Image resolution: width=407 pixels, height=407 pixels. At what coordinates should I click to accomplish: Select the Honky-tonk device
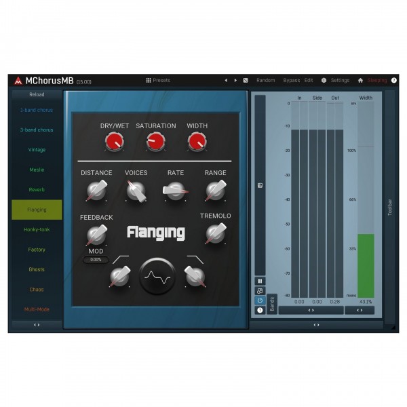pos(37,230)
